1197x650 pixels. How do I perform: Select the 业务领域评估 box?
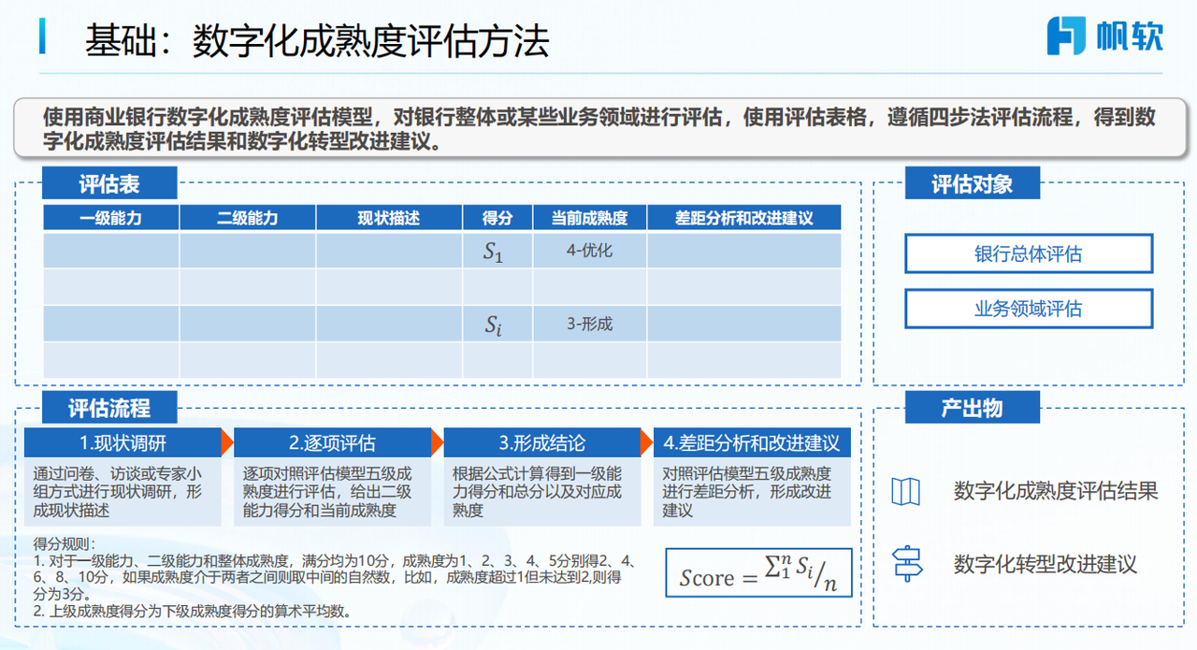pos(1029,309)
